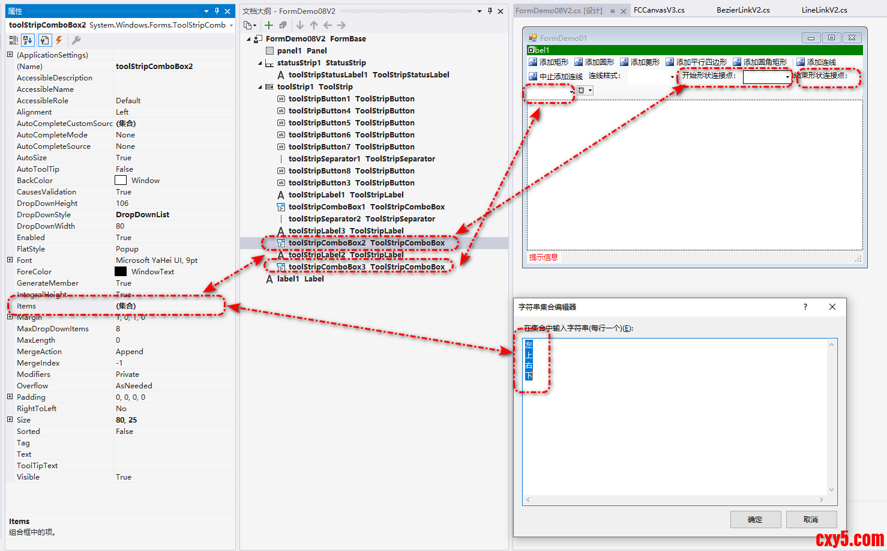This screenshot has height=551, width=887.
Task: Move item down in Document Outline toolbar
Action: coord(300,25)
